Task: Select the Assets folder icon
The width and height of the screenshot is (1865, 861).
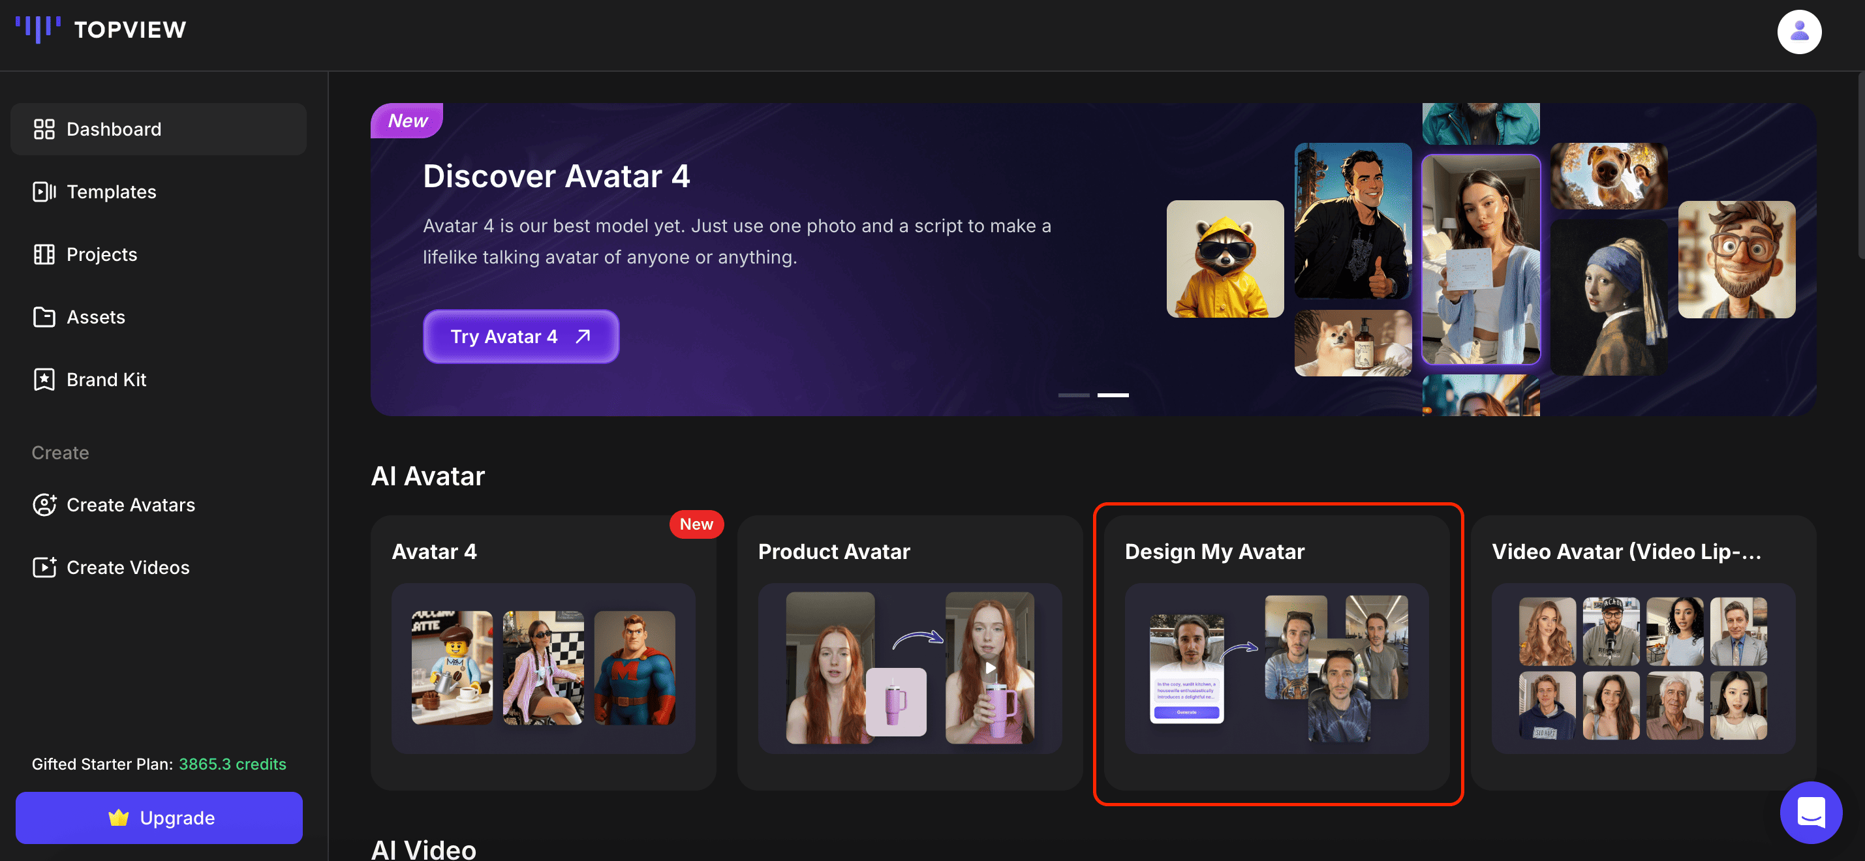Action: point(44,317)
